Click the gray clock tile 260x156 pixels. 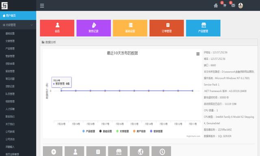[161, 151]
